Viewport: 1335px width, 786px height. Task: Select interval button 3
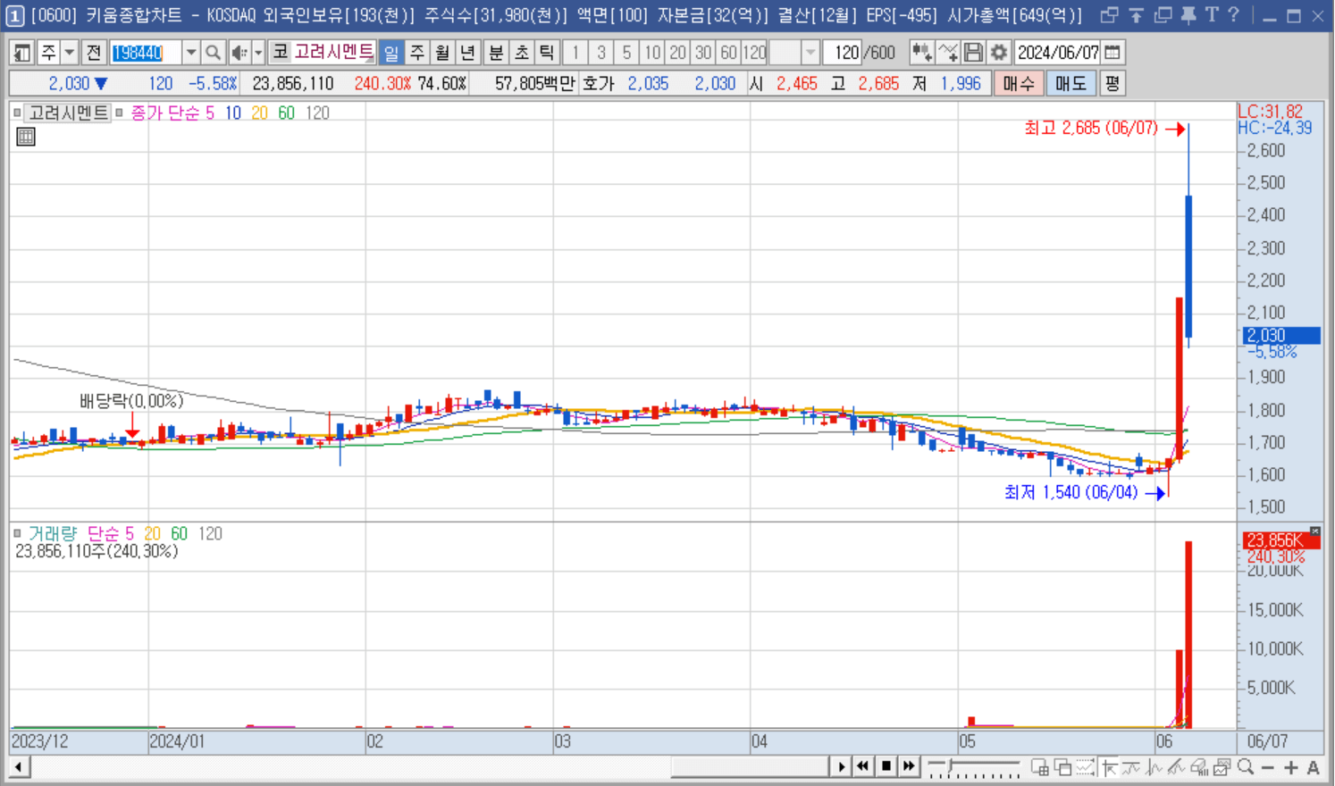(x=601, y=53)
